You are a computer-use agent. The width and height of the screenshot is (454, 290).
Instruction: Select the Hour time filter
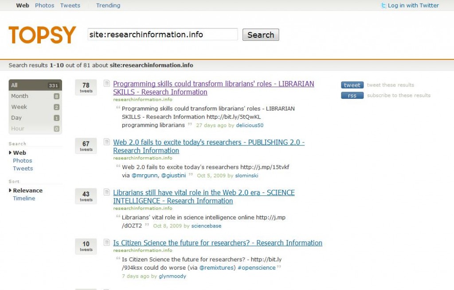[x=35, y=129]
